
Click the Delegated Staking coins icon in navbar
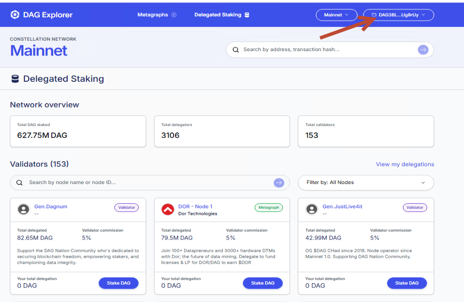(x=247, y=15)
